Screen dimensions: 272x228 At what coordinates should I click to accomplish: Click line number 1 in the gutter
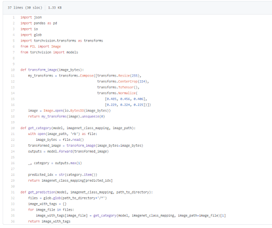click(x=13, y=18)
